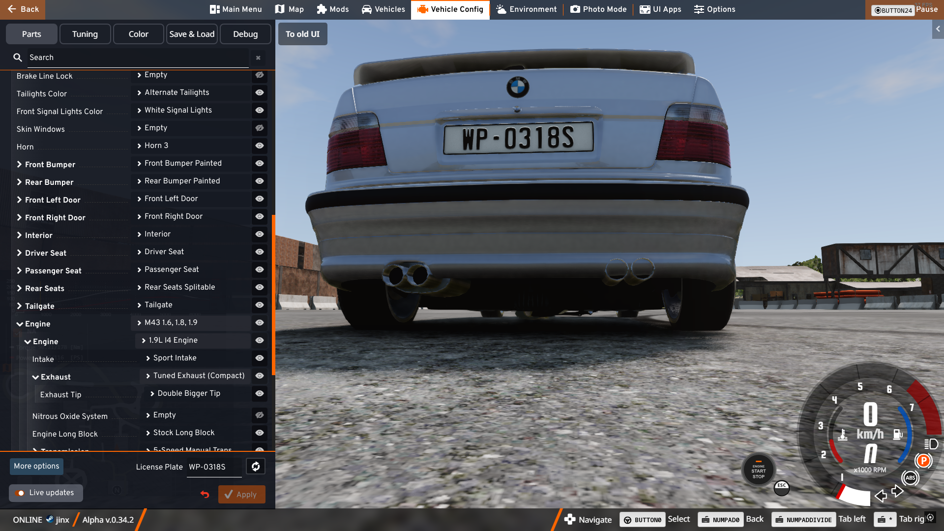Click the parking brake indicator icon
Image resolution: width=944 pixels, height=531 pixels.
coord(923,461)
